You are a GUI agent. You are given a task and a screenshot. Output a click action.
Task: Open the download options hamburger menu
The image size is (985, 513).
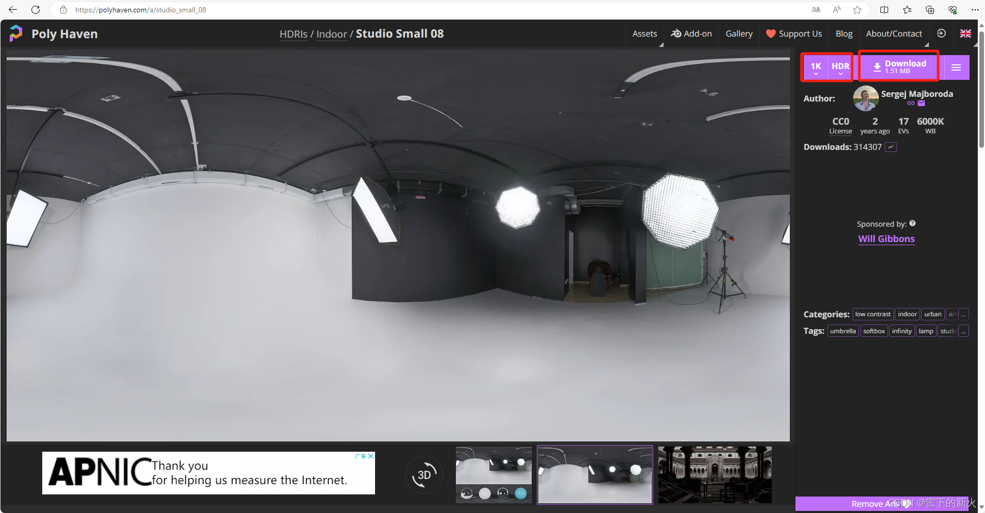pos(956,67)
